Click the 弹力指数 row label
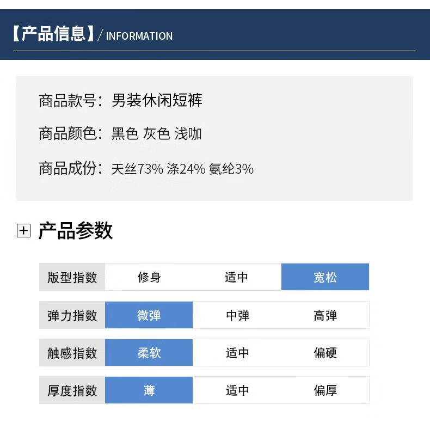Image resolution: width=430 pixels, height=423 pixels. click(72, 315)
